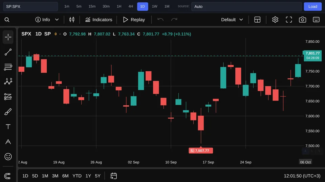
Task: Select the 1D timeframe
Action: 143,6
